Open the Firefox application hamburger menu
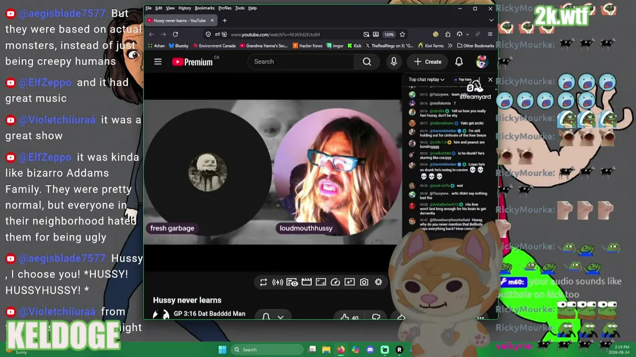636x357 pixels. pyautogui.click(x=490, y=34)
